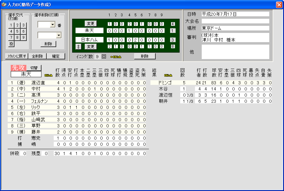Click the 全削除 button

pyautogui.click(x=37, y=56)
